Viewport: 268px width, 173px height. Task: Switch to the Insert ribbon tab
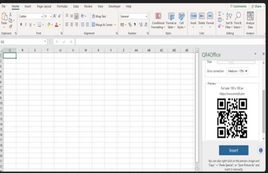point(28,6)
